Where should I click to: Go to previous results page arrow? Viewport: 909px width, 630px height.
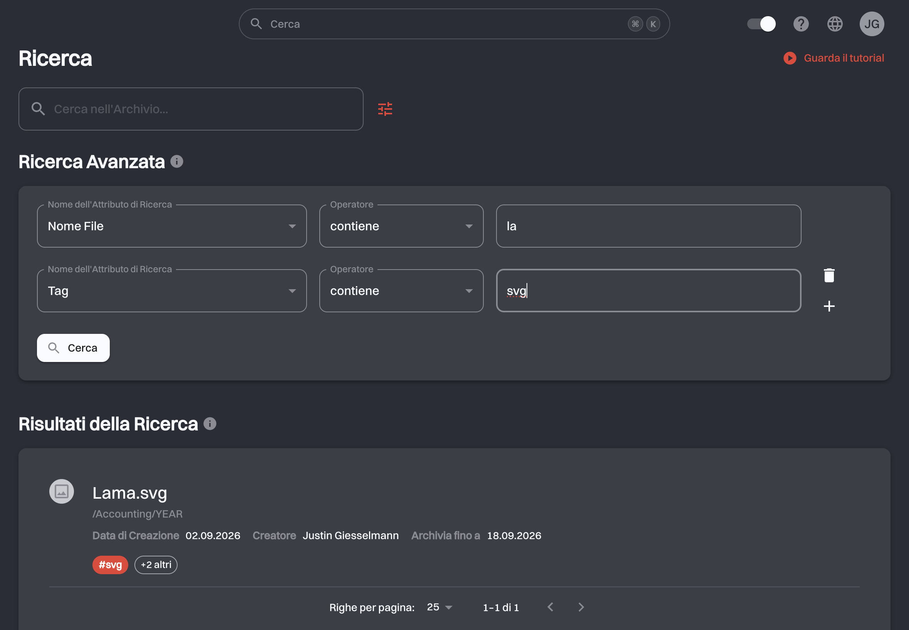[x=551, y=607]
